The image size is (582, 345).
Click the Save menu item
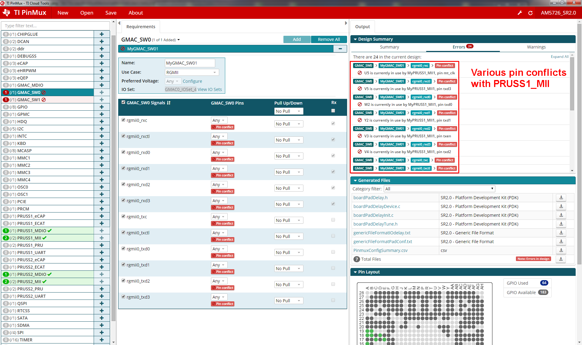[111, 13]
